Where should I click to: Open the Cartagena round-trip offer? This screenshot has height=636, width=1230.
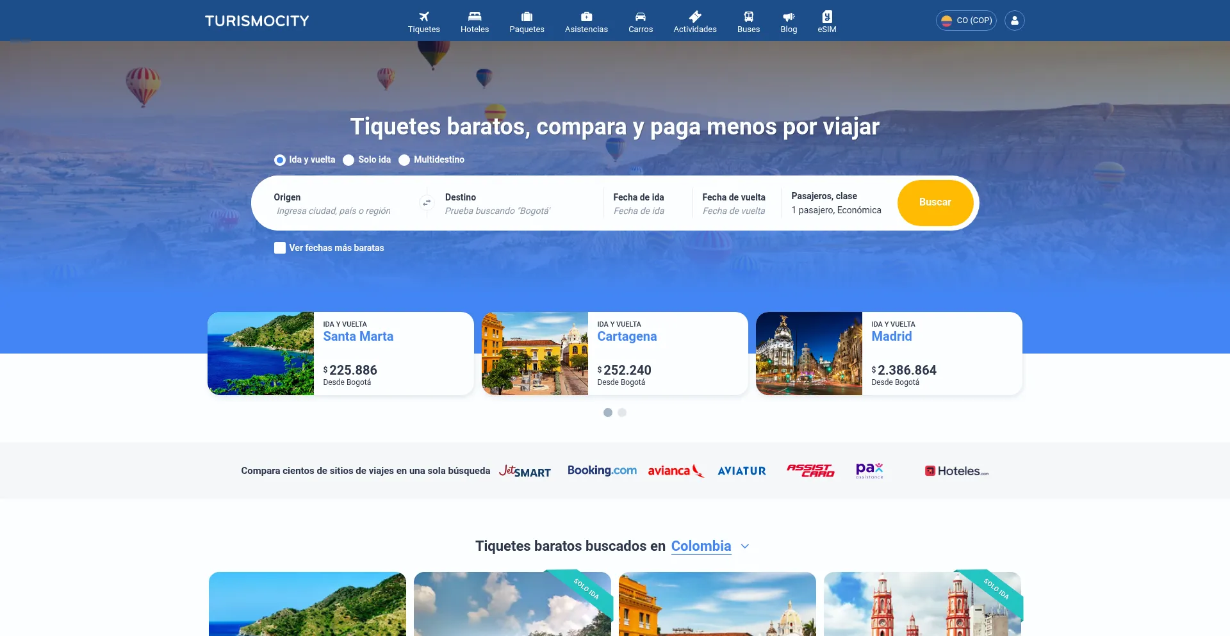pos(614,354)
